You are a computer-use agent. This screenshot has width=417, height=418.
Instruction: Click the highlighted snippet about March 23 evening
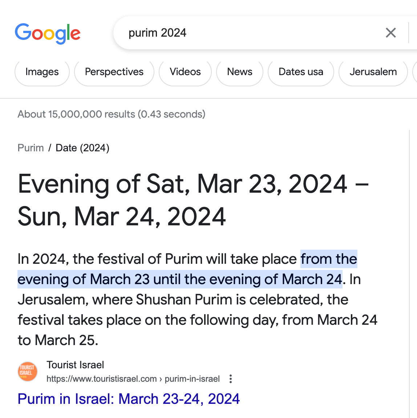[x=180, y=279]
